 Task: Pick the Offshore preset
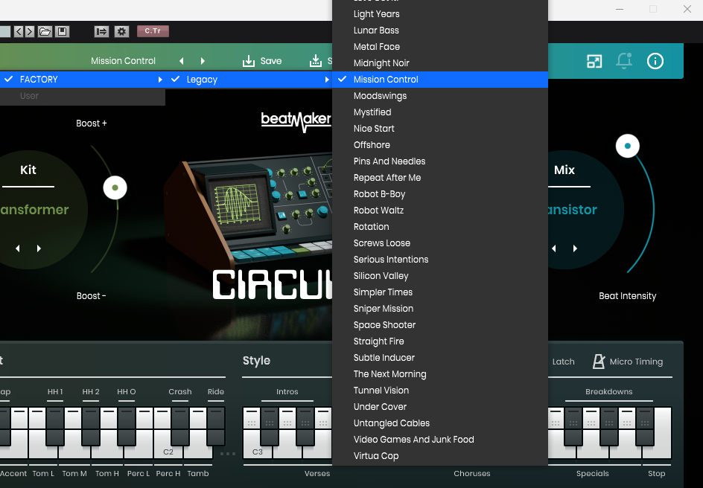point(440,145)
